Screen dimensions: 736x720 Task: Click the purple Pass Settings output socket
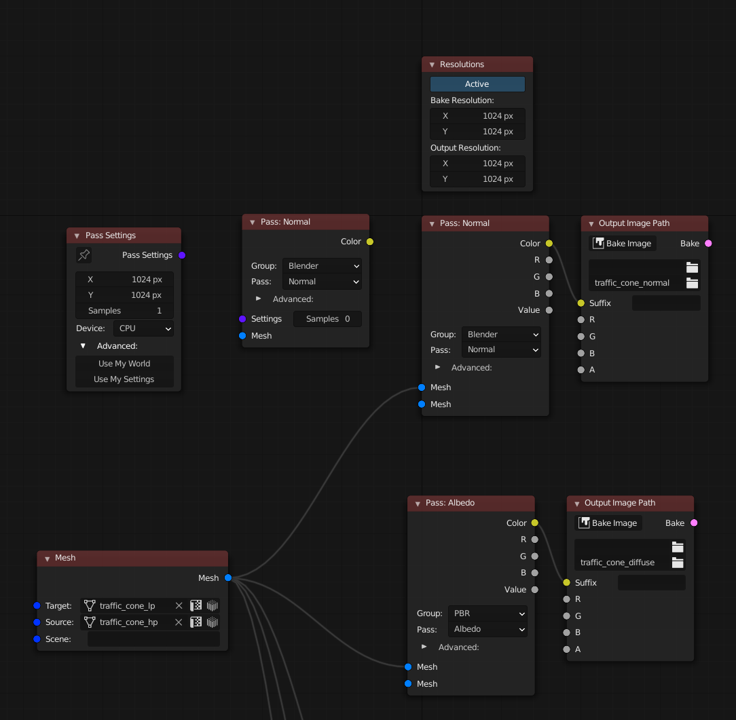(x=182, y=255)
